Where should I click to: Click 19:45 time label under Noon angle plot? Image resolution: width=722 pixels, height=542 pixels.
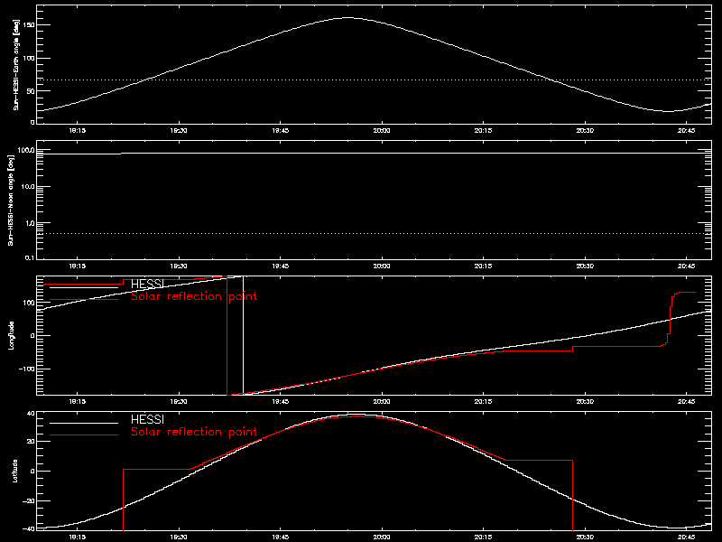(x=280, y=266)
